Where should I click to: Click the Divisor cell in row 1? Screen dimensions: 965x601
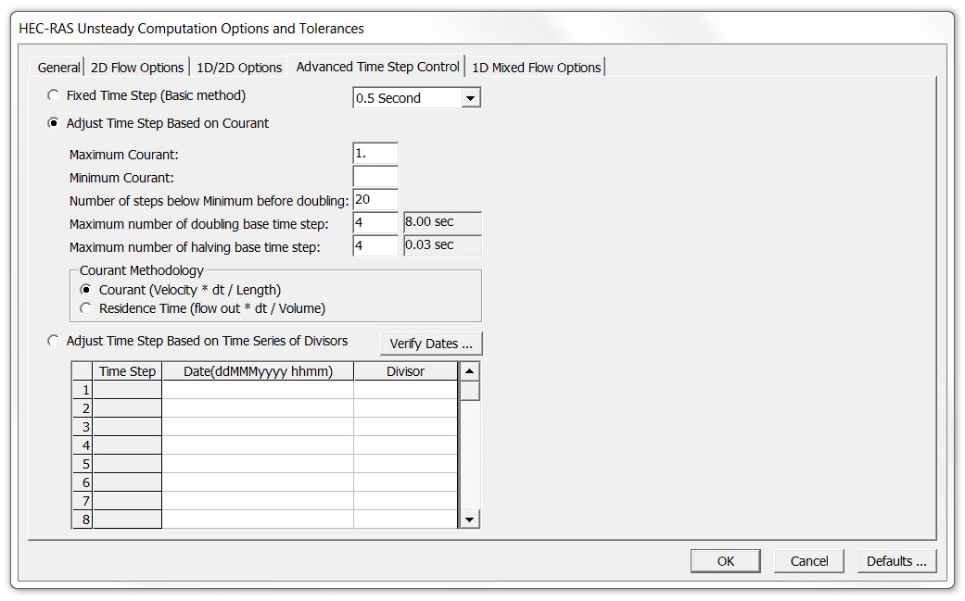[x=406, y=390]
